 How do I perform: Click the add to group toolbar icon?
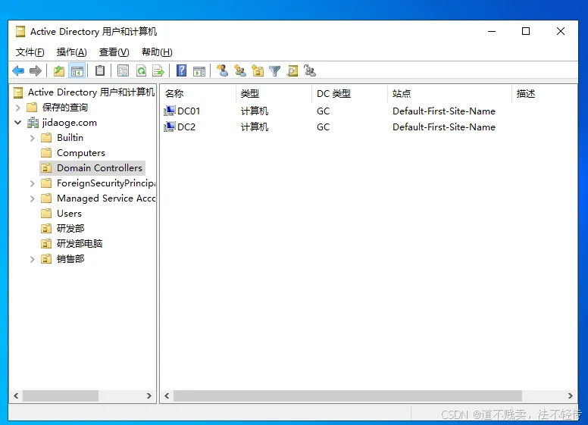[x=310, y=70]
